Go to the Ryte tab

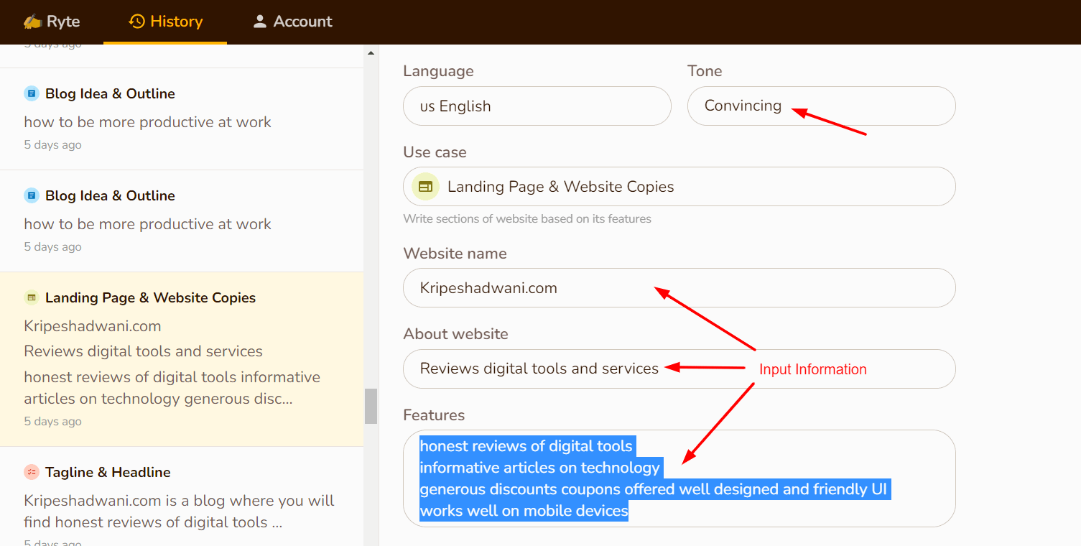click(x=52, y=22)
